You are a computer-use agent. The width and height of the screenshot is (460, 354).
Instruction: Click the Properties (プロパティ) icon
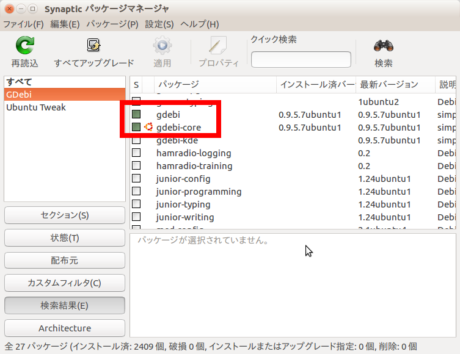click(218, 45)
